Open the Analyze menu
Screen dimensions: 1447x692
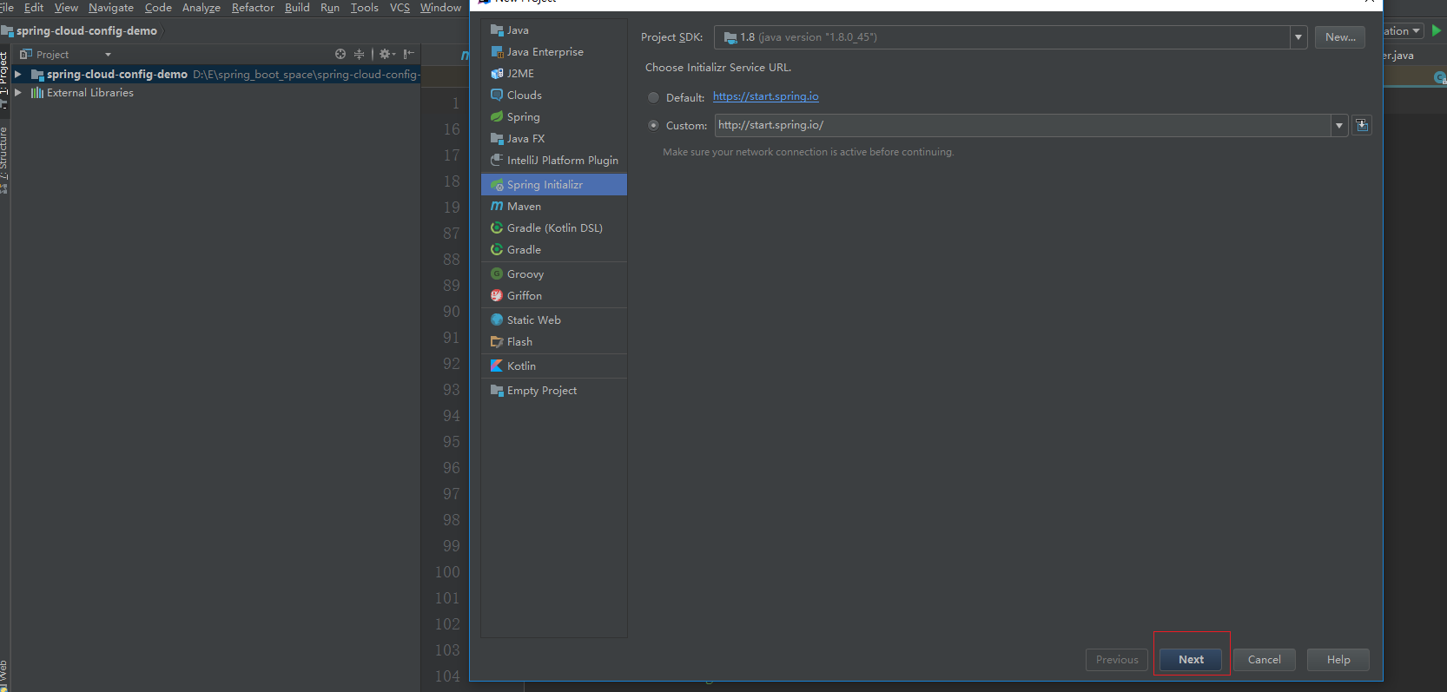(x=202, y=8)
